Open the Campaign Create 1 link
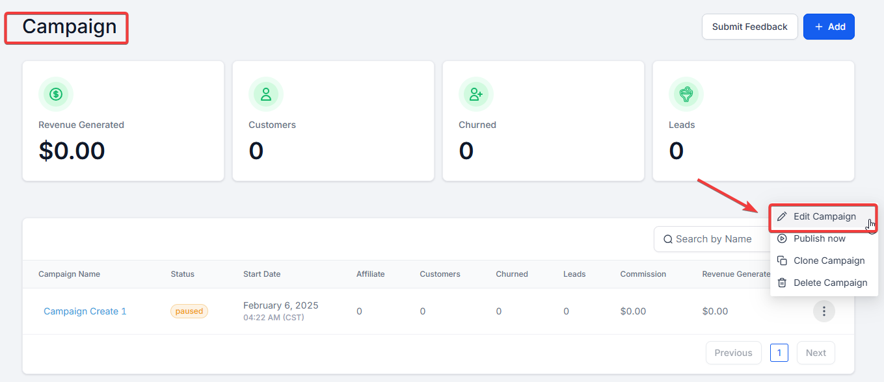884x382 pixels. coord(85,311)
